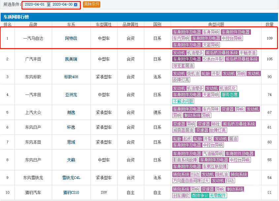Open the 猎豹CS10 car series link
Image resolution: width=279 pixels, height=201 pixels.
coord(71,192)
